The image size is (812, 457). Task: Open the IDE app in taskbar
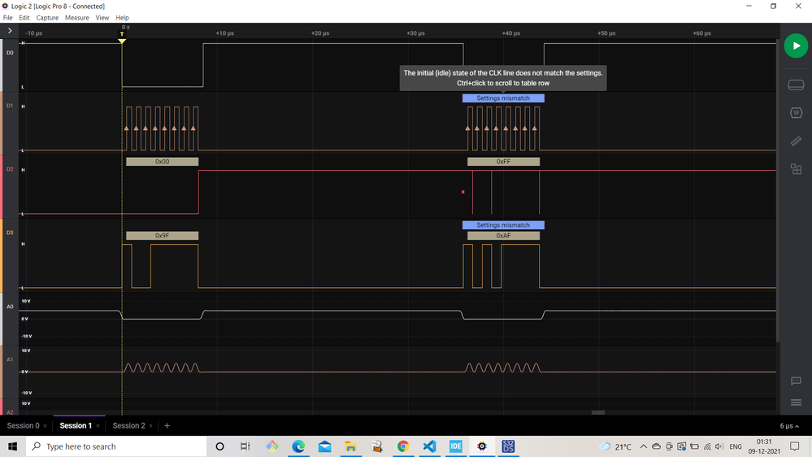(456, 446)
